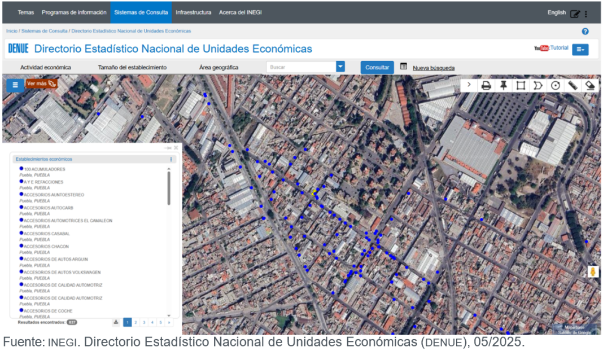The width and height of the screenshot is (603, 351).
Task: Open the Buscar dropdown arrow
Action: (340, 67)
